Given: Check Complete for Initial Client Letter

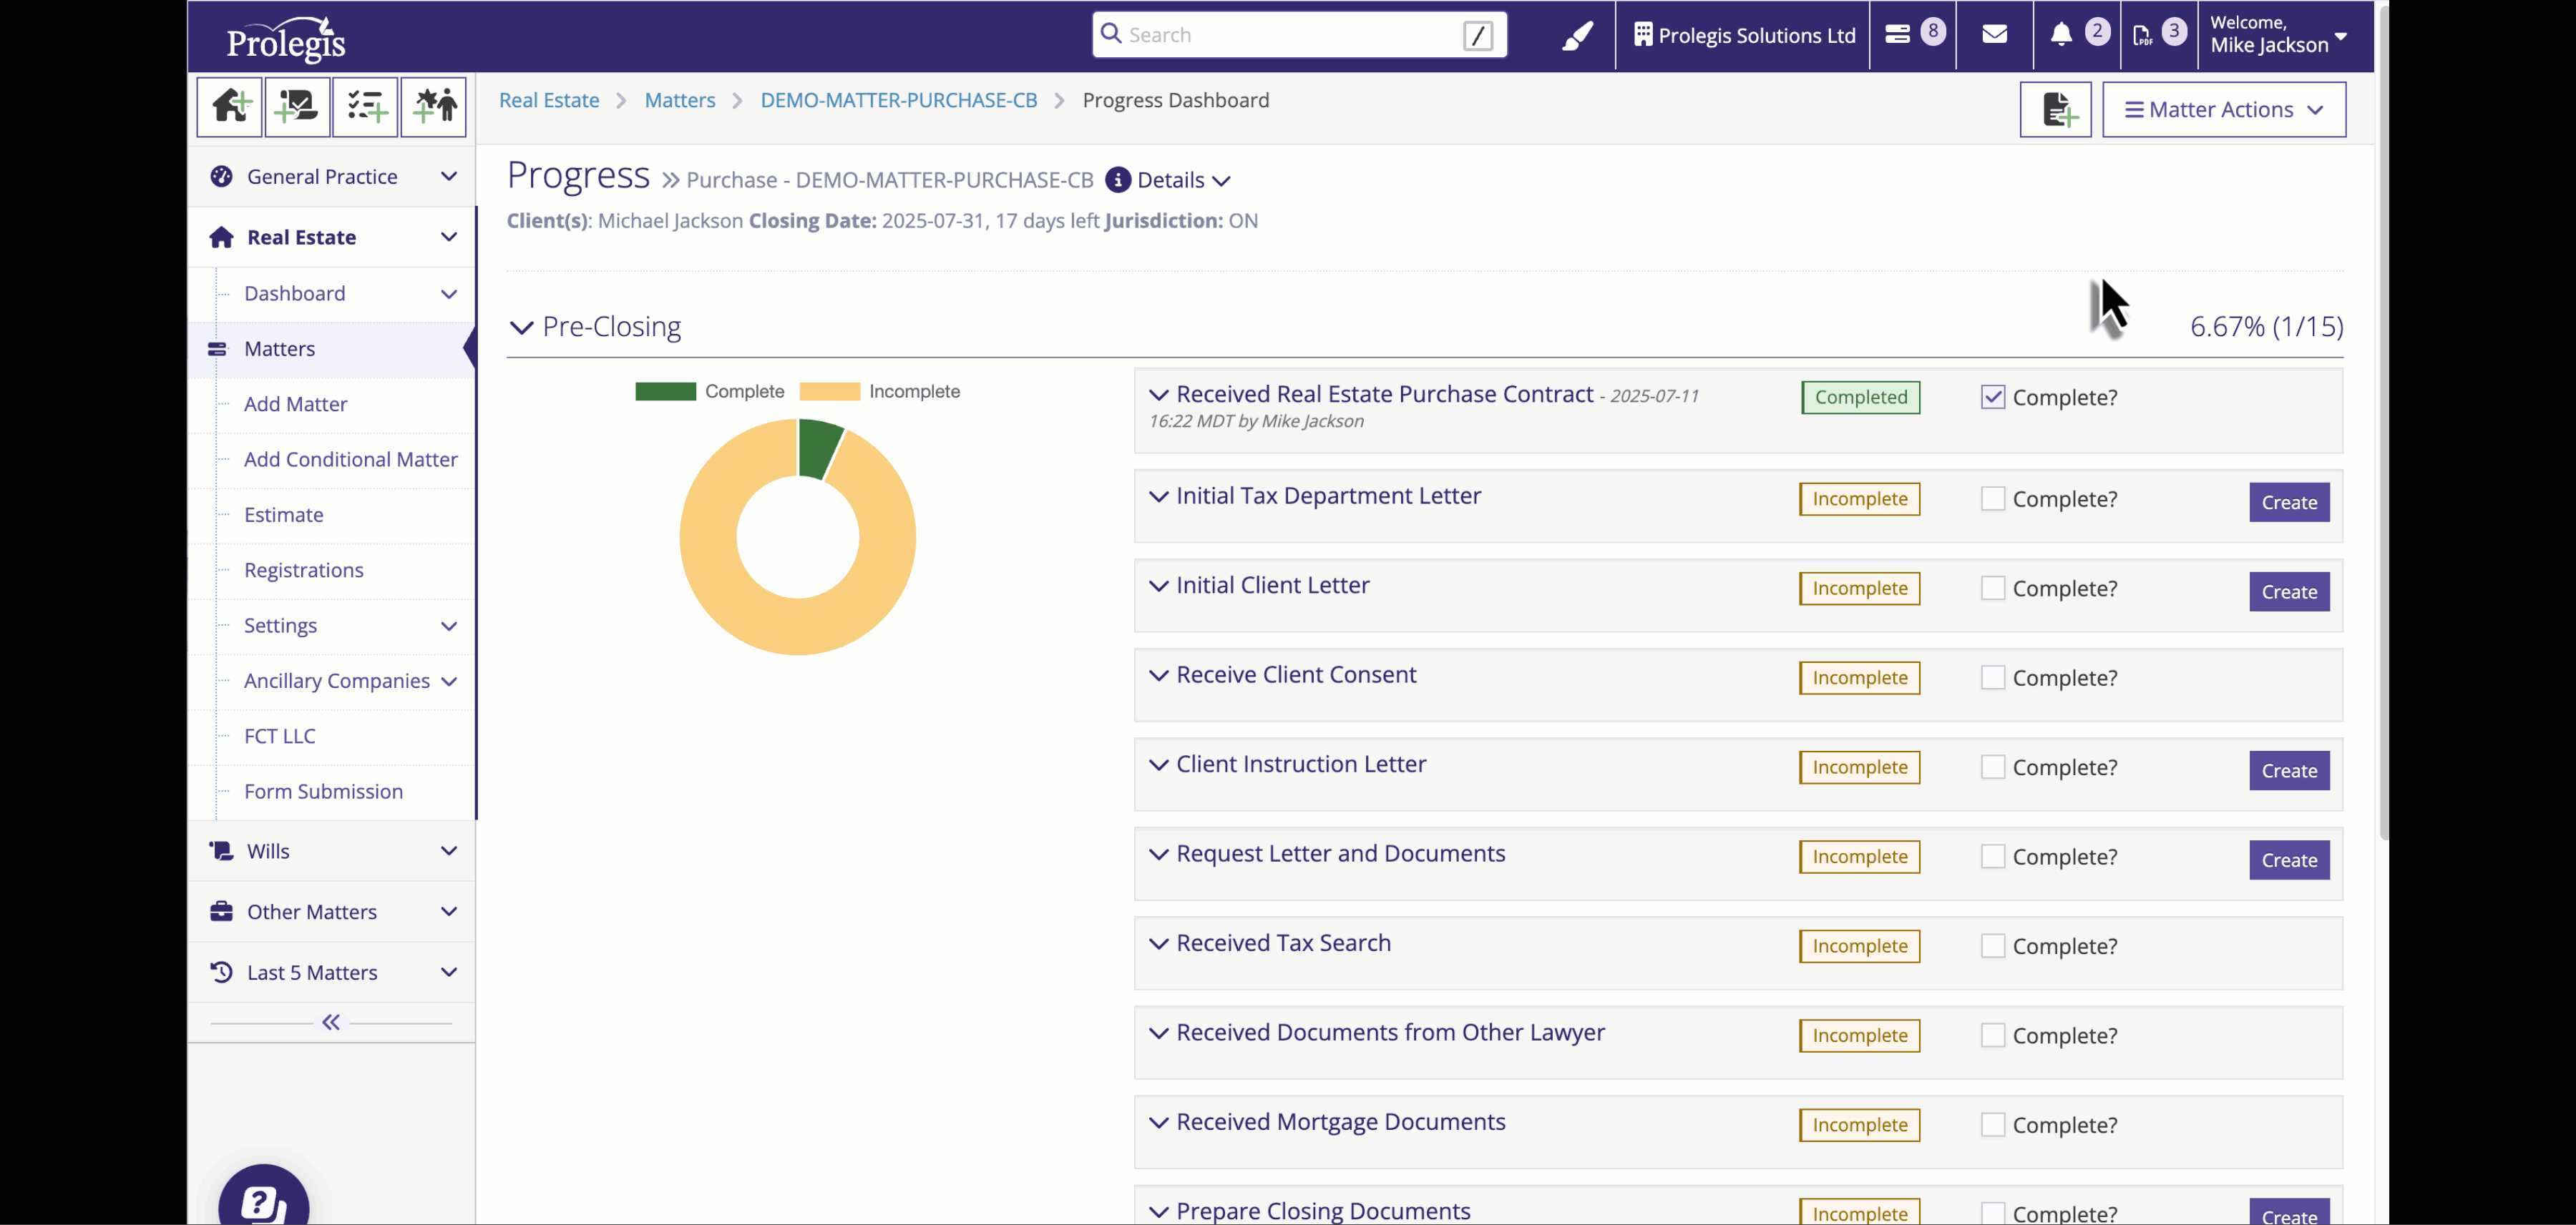Looking at the screenshot, I should point(1992,588).
